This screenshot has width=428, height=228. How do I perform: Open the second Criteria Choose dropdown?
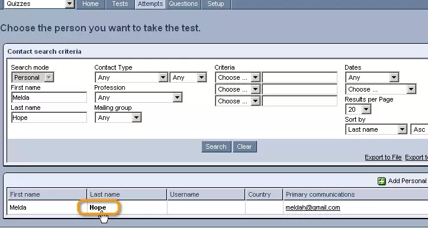238,89
